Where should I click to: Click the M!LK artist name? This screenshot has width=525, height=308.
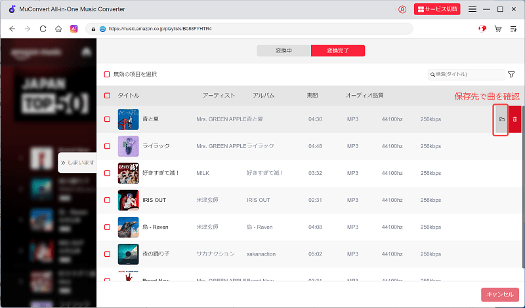203,173
